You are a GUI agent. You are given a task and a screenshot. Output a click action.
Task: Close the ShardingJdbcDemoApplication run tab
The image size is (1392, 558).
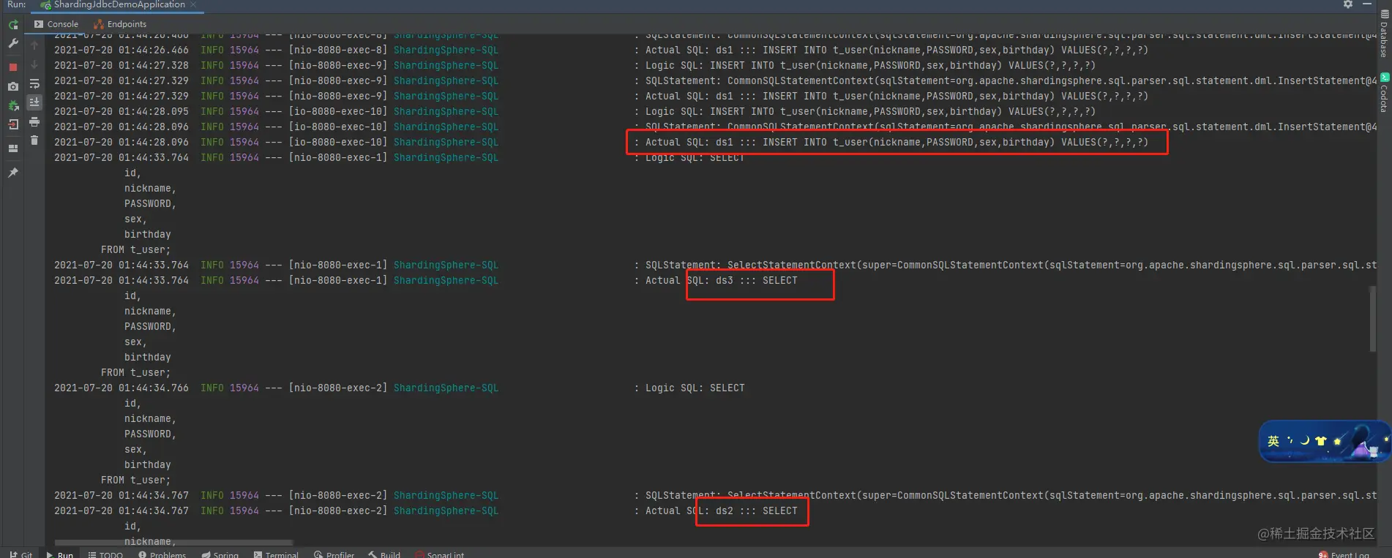coord(193,4)
